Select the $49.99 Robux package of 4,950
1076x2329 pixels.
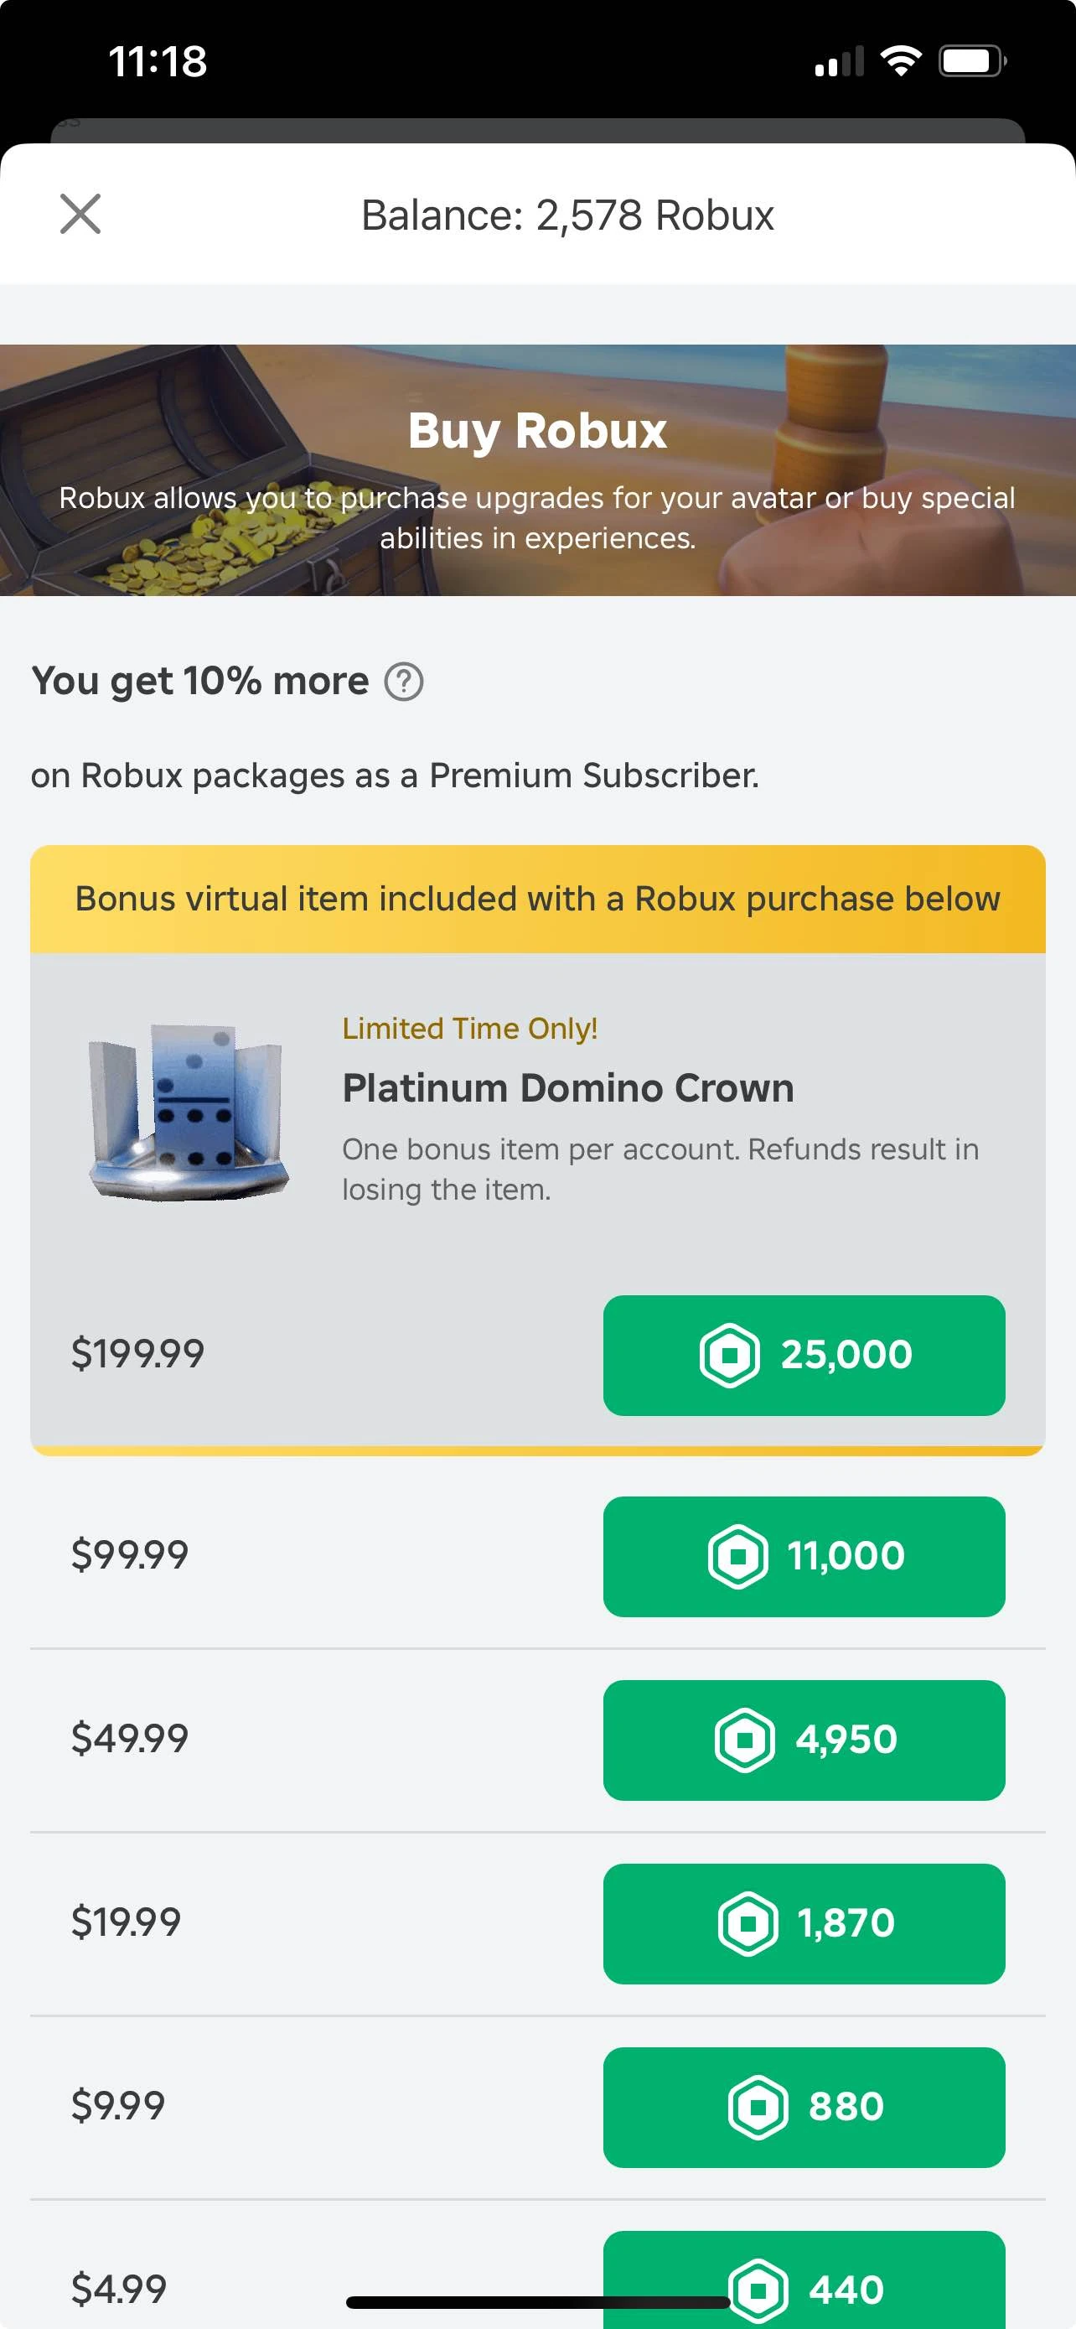click(x=804, y=1740)
